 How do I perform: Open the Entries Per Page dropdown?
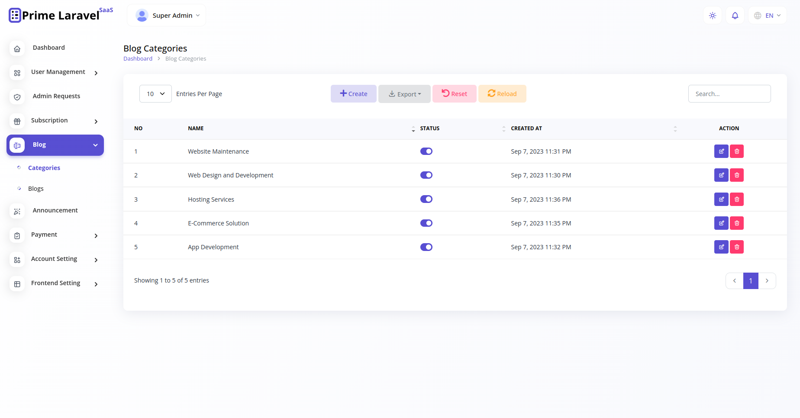pyautogui.click(x=155, y=93)
